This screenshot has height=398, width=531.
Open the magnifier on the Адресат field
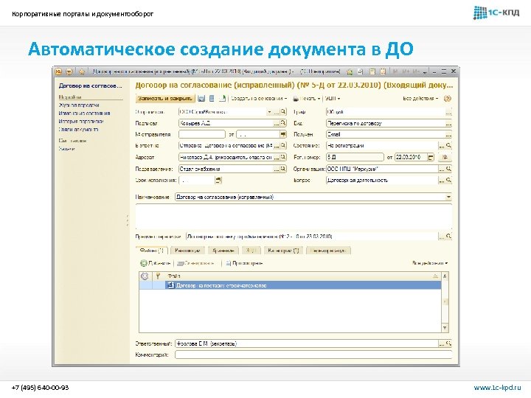coord(283,157)
